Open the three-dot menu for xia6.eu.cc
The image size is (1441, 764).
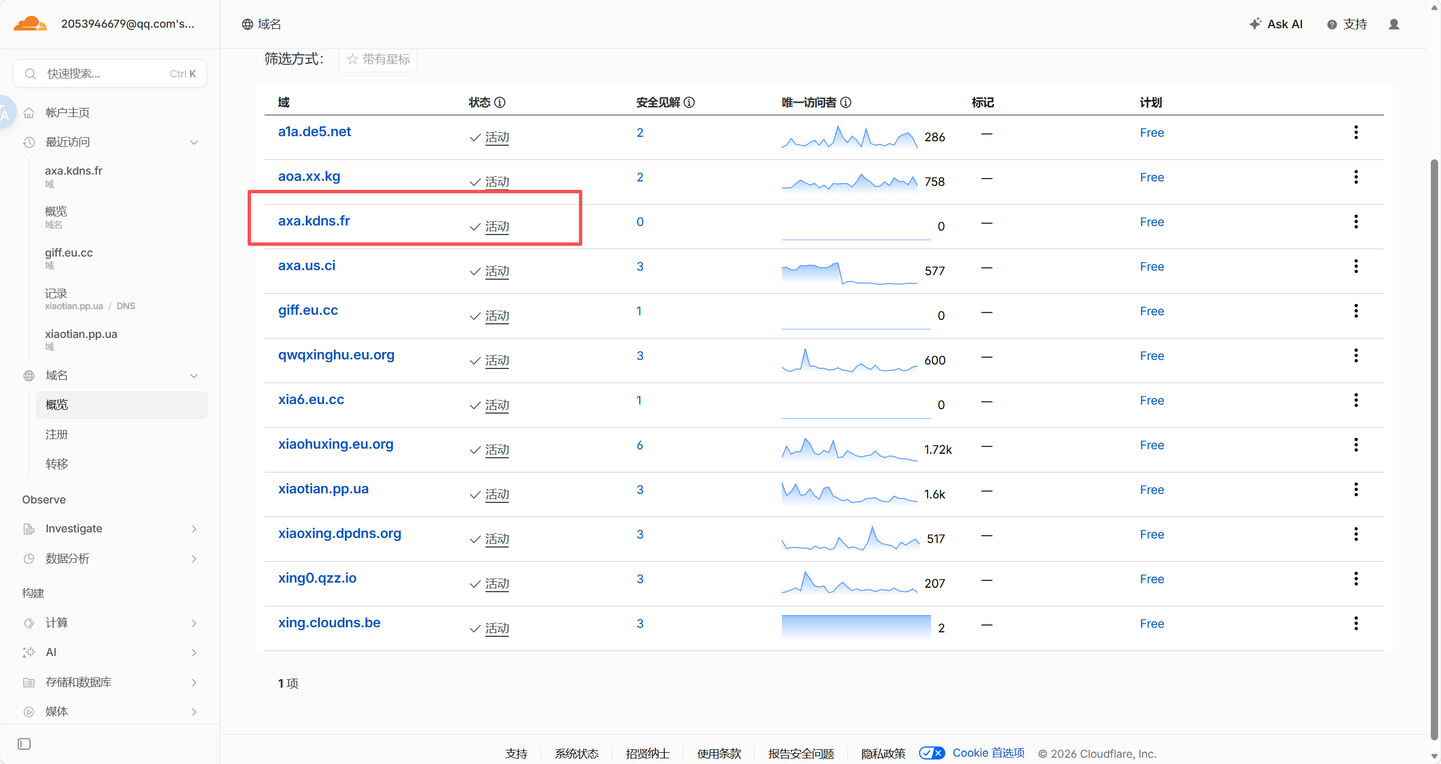point(1356,400)
